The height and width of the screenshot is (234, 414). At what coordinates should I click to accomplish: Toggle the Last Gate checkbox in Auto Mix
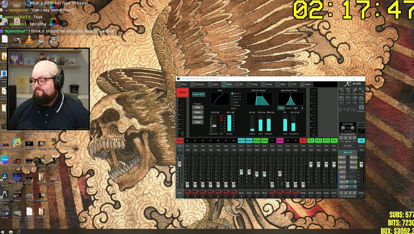coord(342,131)
